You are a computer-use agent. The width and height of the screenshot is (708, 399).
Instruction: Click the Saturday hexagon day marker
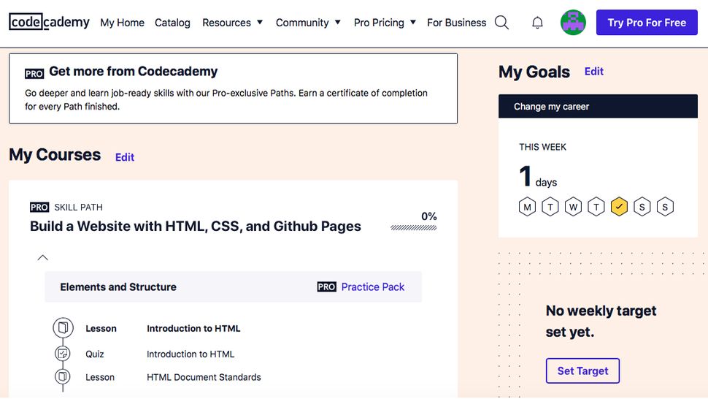(x=642, y=207)
